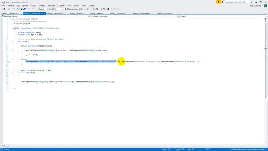
Task: Collapse the using directives block
Action: coord(13,19)
